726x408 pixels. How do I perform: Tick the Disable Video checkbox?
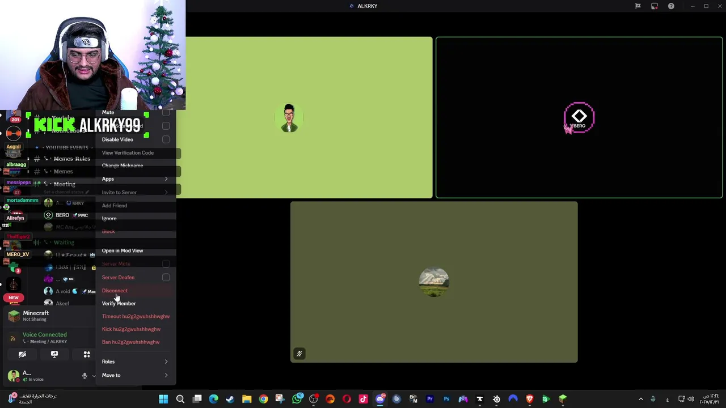(166, 139)
